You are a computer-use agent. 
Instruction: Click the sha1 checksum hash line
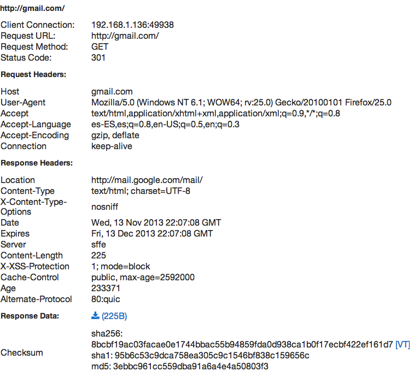(x=200, y=356)
